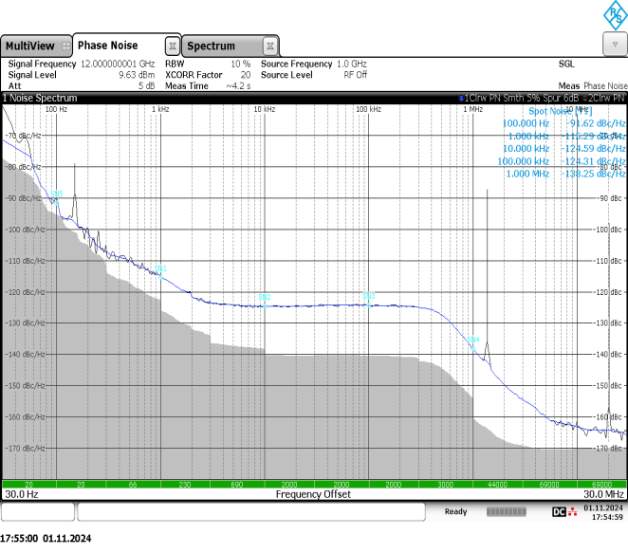The image size is (628, 553).
Task: Click the MultiView grid icon
Action: [x=65, y=46]
